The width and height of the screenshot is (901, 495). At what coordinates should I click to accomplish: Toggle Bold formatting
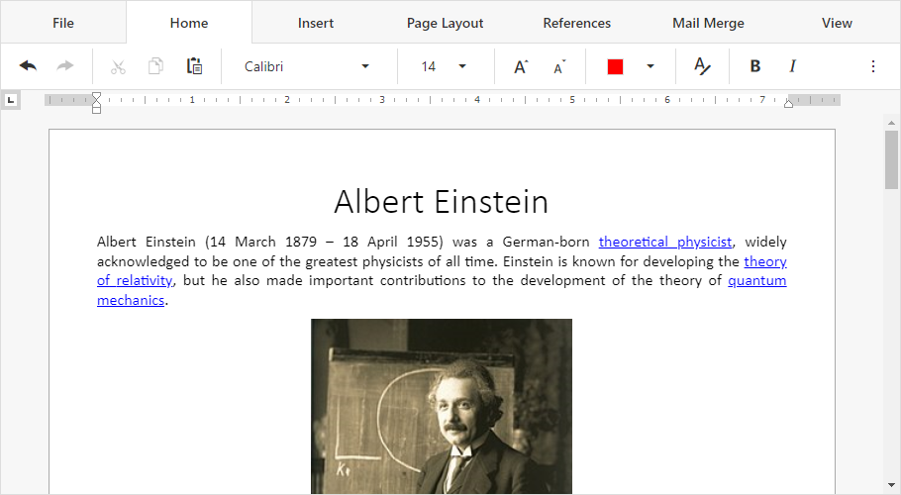click(x=754, y=66)
